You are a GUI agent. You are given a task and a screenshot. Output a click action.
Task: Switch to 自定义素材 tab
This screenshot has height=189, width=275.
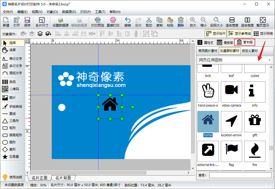(250, 51)
